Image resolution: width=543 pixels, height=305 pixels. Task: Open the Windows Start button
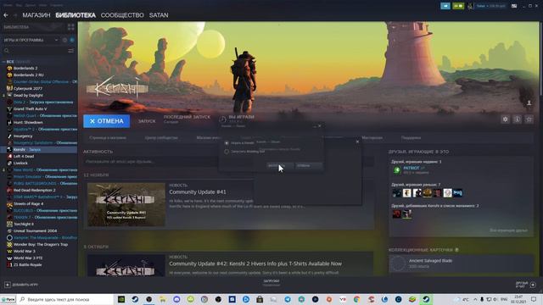(8, 299)
